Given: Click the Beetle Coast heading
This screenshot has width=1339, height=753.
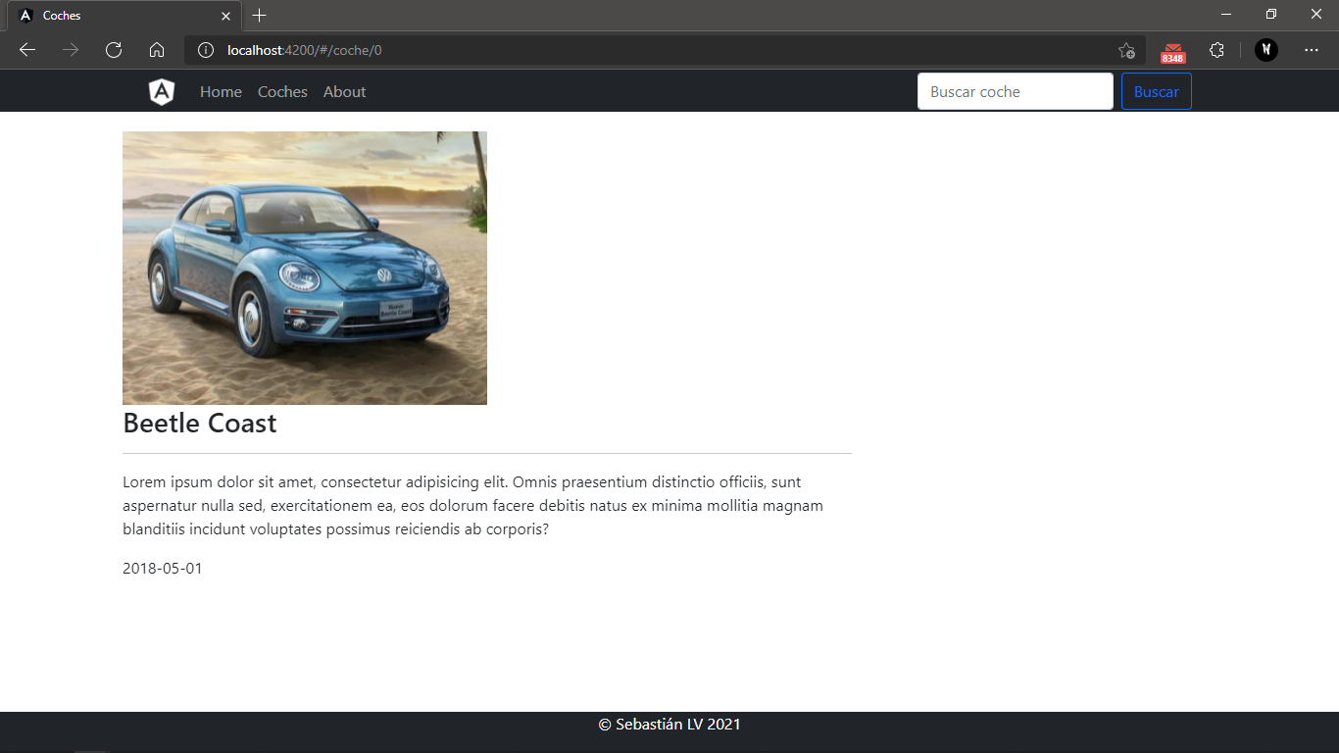Looking at the screenshot, I should click(x=200, y=424).
